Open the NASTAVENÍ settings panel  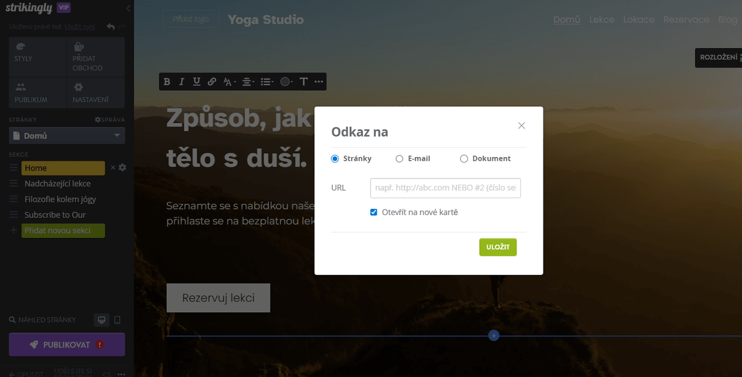(x=96, y=93)
